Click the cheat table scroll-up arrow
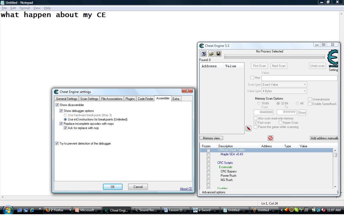 (x=335, y=150)
